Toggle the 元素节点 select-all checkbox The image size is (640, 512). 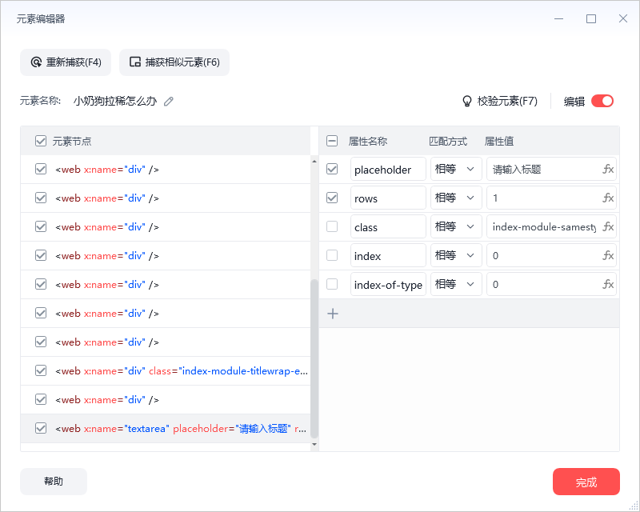pyautogui.click(x=41, y=141)
